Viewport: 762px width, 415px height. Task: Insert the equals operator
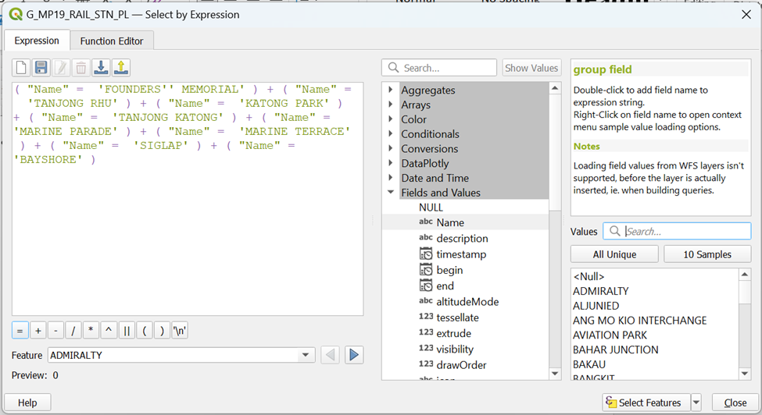20,330
